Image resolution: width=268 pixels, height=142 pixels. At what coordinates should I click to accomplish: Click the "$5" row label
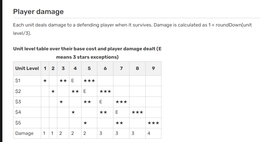click(18, 123)
